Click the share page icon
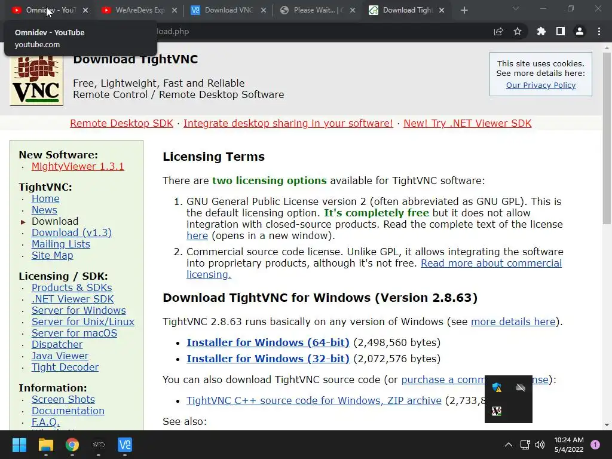 [498, 32]
